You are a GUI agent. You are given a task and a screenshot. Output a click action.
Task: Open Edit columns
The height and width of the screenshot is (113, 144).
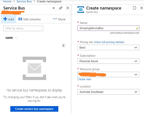point(29,19)
